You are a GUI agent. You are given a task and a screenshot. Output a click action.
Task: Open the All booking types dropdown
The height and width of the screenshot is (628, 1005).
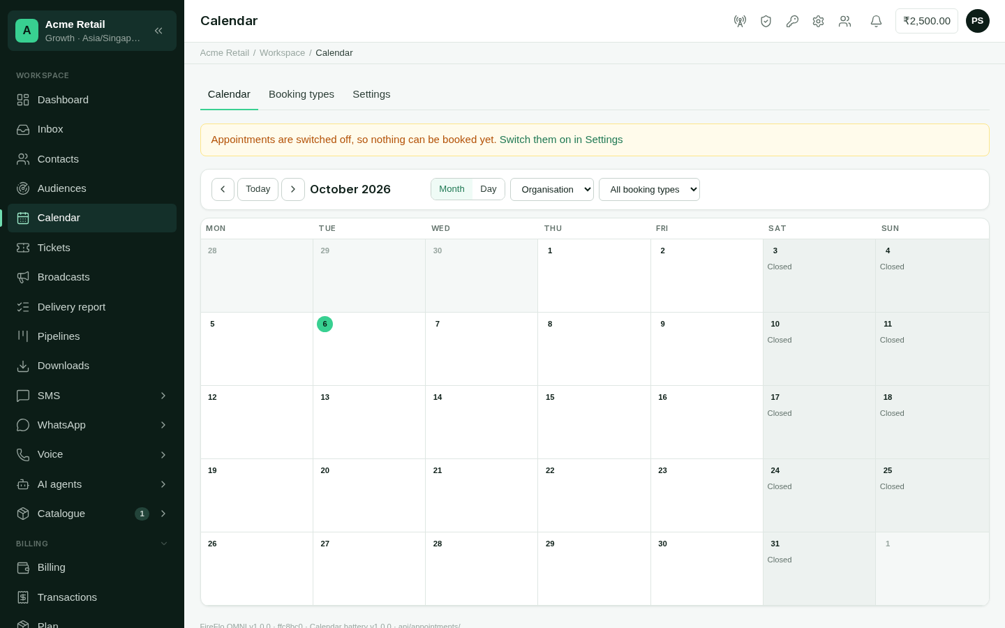point(649,189)
